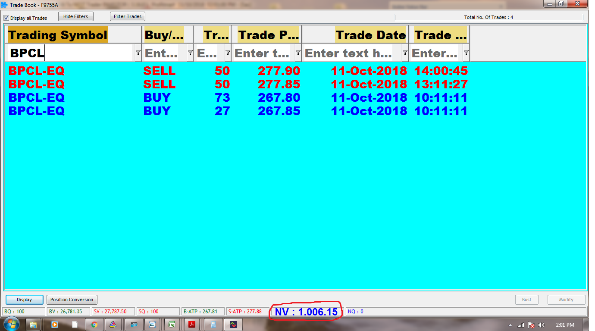Select the SELL trade at price 277.90
Image resolution: width=595 pixels, height=331 pixels.
[x=238, y=71]
